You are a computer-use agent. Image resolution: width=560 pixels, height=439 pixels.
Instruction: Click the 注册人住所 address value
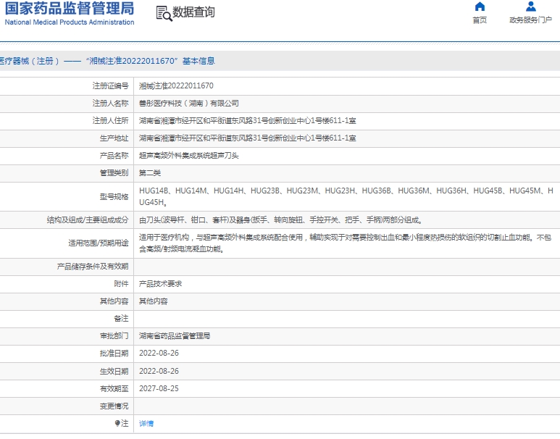click(x=248, y=121)
